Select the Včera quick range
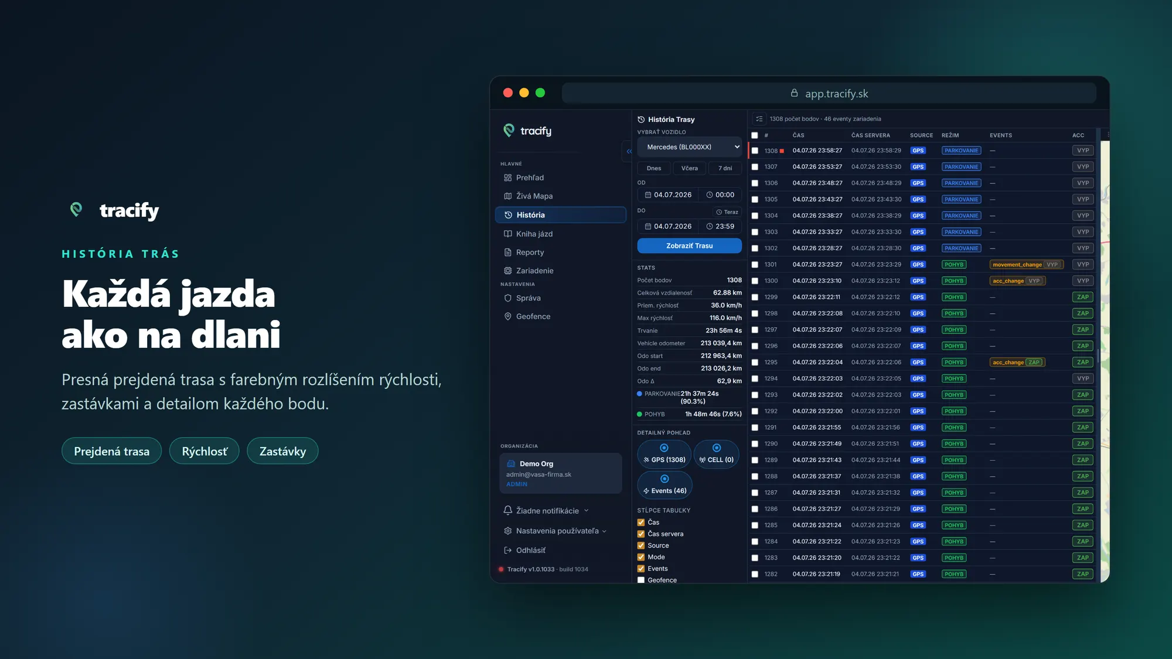This screenshot has width=1172, height=659. pos(689,168)
